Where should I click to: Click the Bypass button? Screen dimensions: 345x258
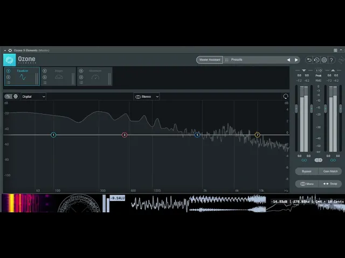307,171
